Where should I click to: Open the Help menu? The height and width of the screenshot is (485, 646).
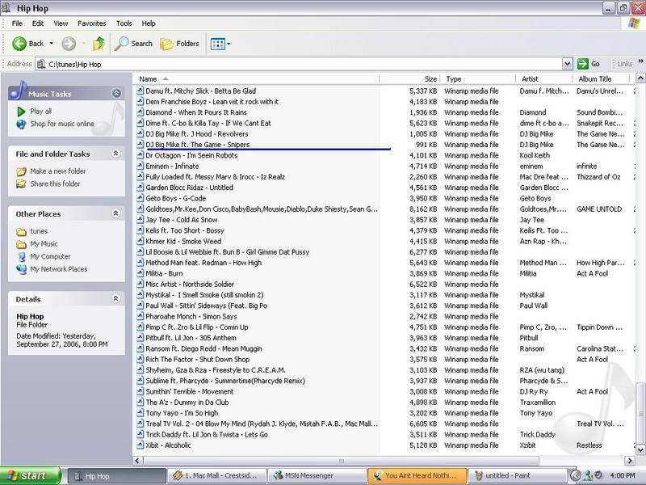click(x=149, y=23)
